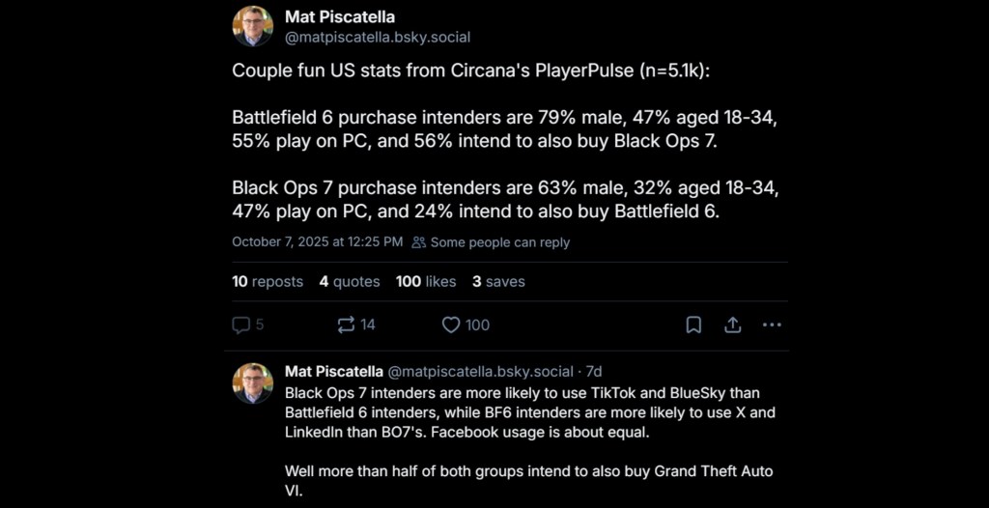Viewport: 989px width, 508px height.
Task: Repost this post using the arrows icon
Action: click(x=346, y=325)
